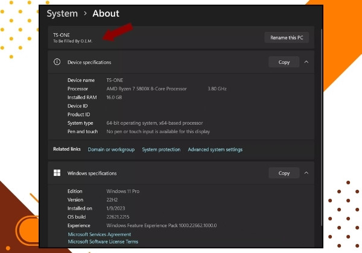The image size is (362, 253).
Task: Select the 'To Be Filled By O.E.M.' text
Action: pyautogui.click(x=73, y=41)
